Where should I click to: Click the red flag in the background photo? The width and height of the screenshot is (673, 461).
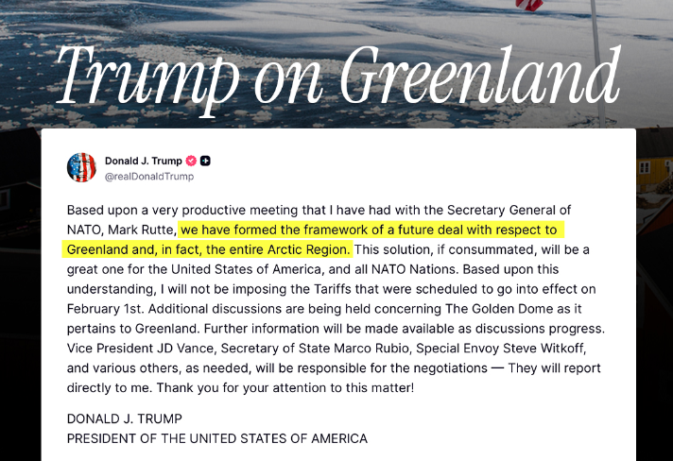click(x=531, y=5)
